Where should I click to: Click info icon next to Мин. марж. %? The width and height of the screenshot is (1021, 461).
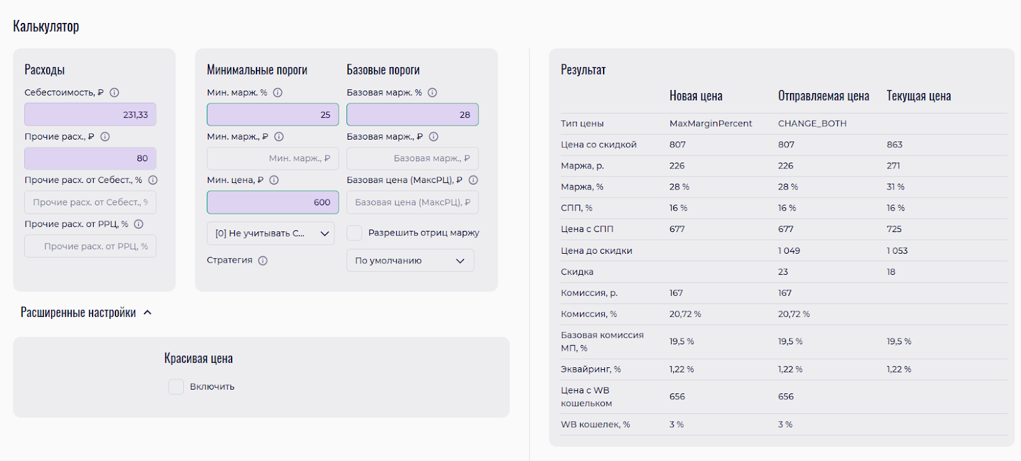278,92
